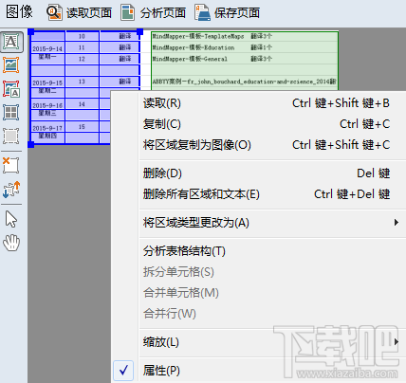Click the ABBYY john_bouchard text line
This screenshot has width=406, height=383.
pyautogui.click(x=244, y=82)
